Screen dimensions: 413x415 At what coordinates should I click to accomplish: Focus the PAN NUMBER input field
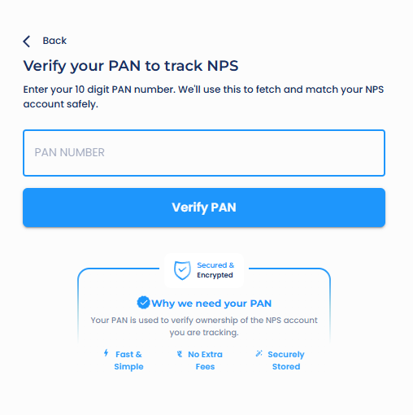204,153
